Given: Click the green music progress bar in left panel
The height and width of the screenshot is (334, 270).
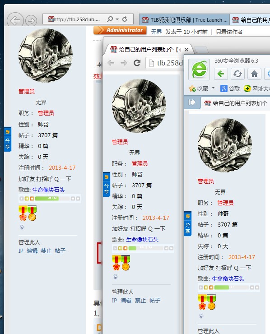Looking at the screenshot, I should pyautogui.click(x=47, y=199).
